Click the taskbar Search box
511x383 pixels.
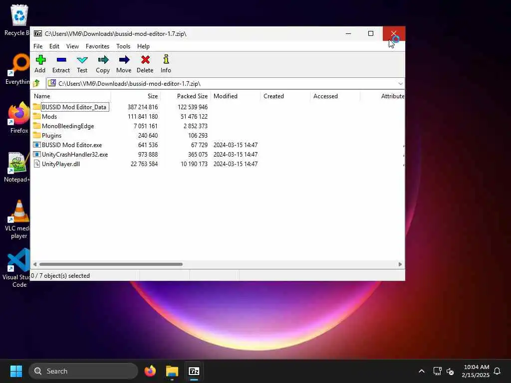(83, 371)
